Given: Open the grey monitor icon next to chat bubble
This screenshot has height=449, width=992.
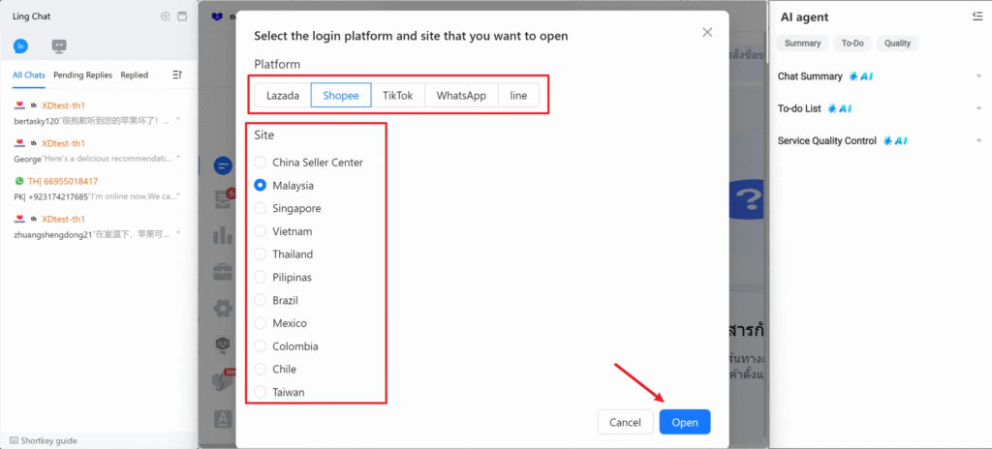Looking at the screenshot, I should [59, 46].
